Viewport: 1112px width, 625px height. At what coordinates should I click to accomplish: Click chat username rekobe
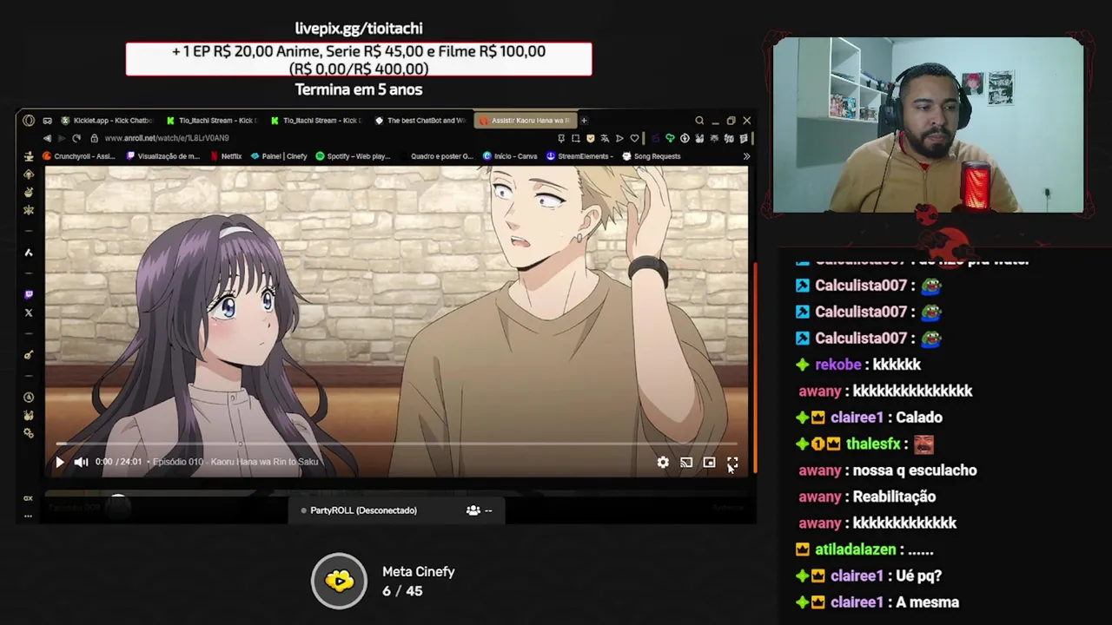tap(837, 365)
